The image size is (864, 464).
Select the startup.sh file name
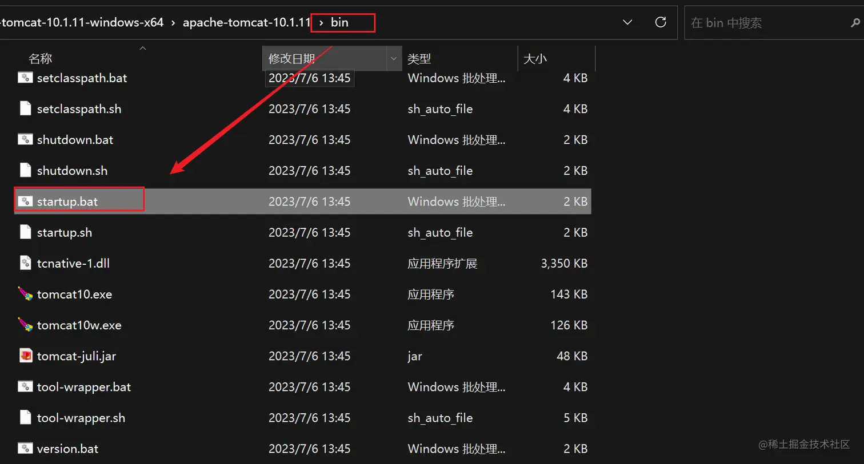pyautogui.click(x=65, y=232)
